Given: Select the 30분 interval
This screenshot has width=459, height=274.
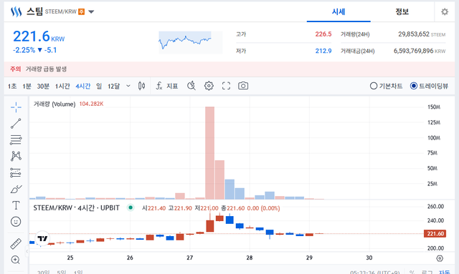Looking at the screenshot, I should click(43, 86).
